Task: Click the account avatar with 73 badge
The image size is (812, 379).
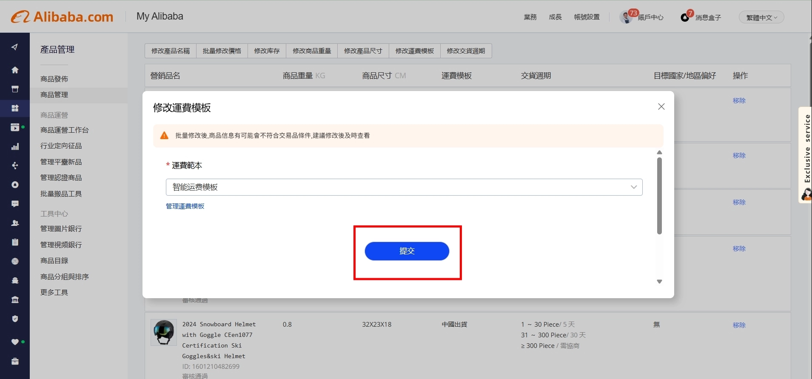Action: point(626,17)
